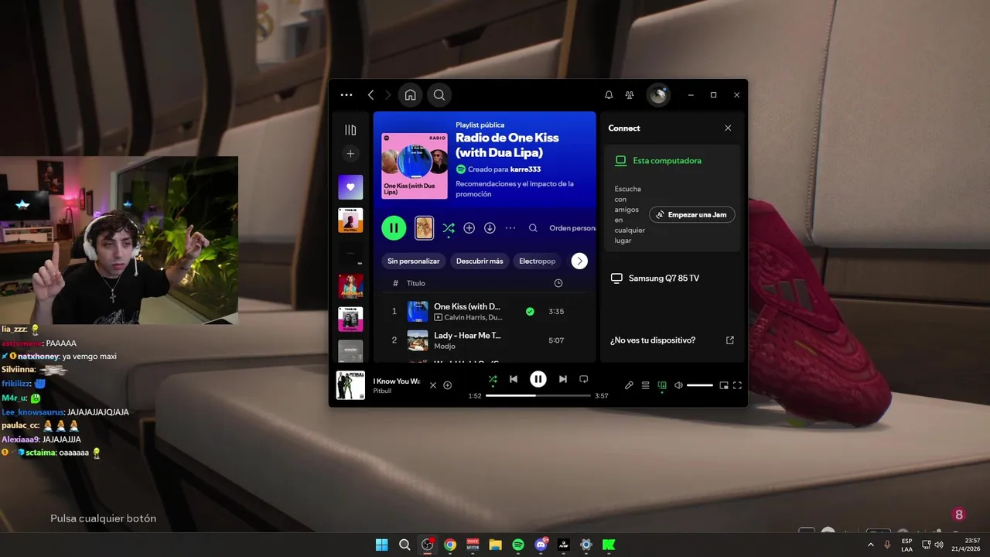This screenshot has width=990, height=557.
Task: Sort by the duration clock column icon
Action: coord(558,283)
